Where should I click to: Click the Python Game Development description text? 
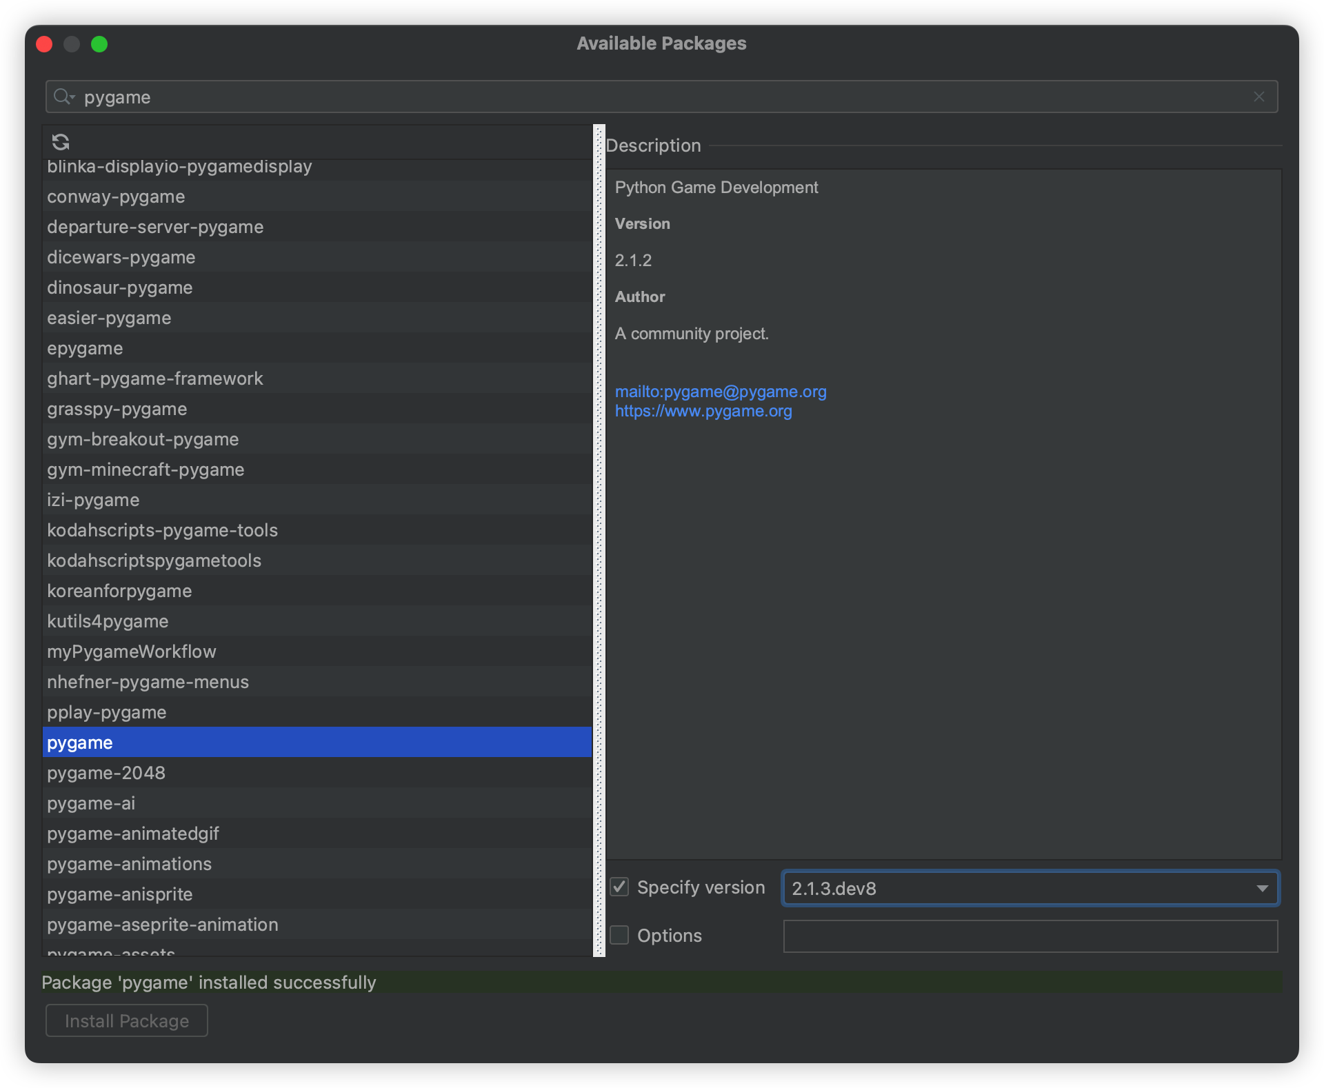click(716, 188)
